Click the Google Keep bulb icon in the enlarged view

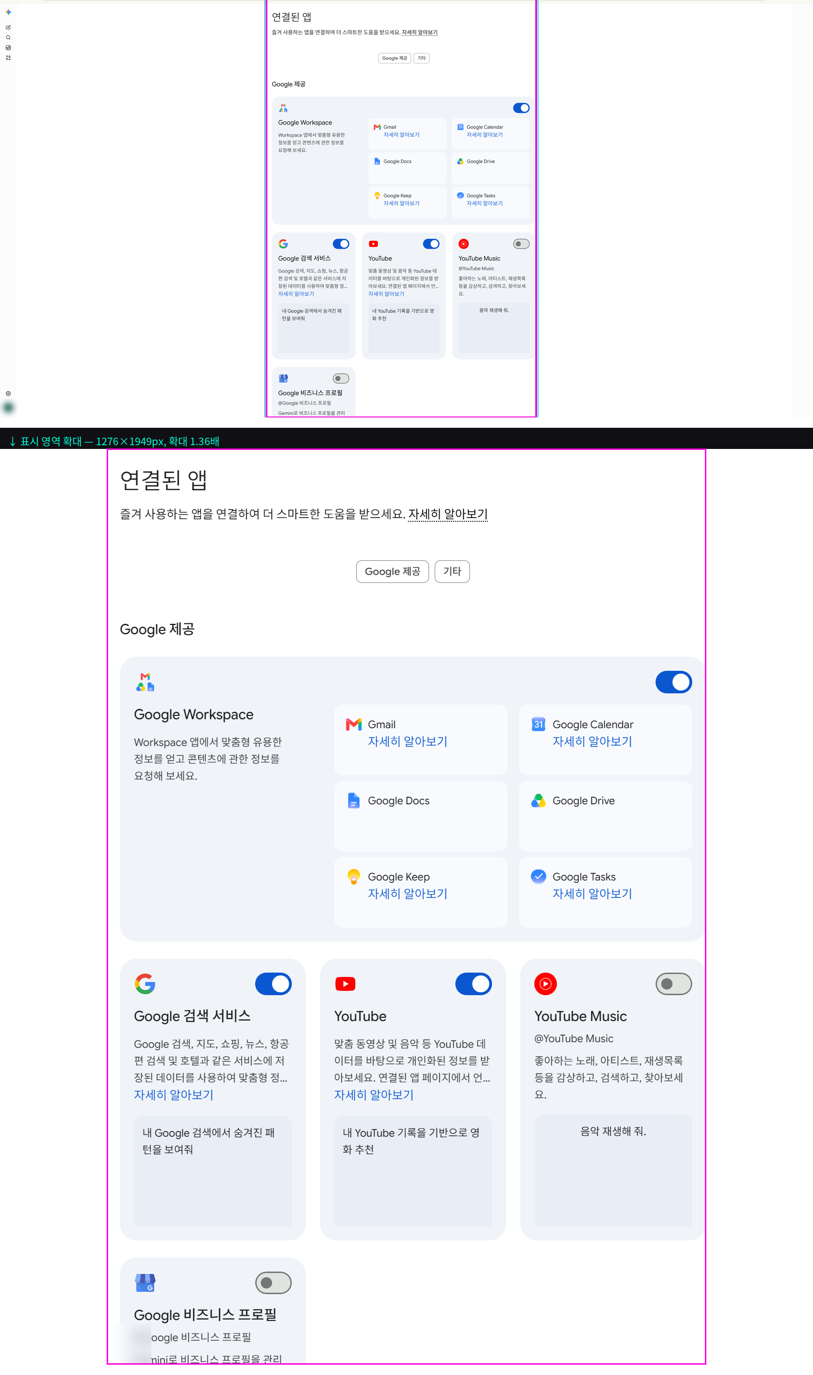coord(354,876)
